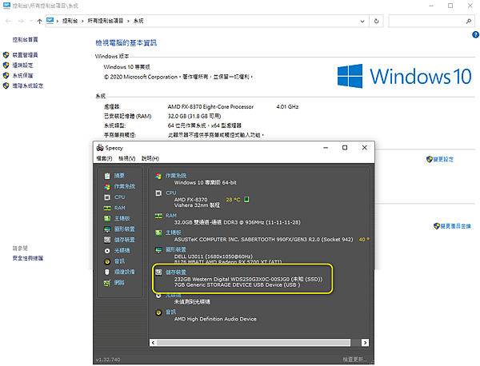Expand the address bar history dropdown
Image resolution: width=480 pixels, height=366 pixels.
[362, 21]
